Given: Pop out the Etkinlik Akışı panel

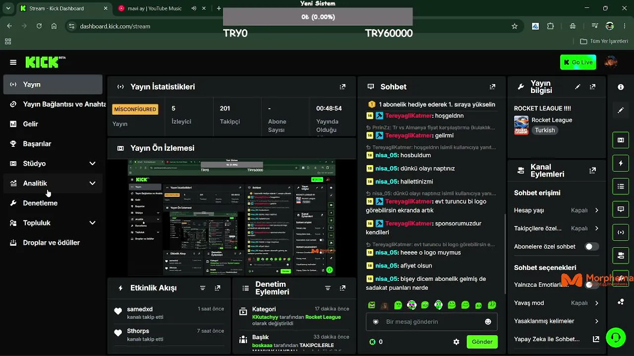Looking at the screenshot, I should (x=217, y=288).
